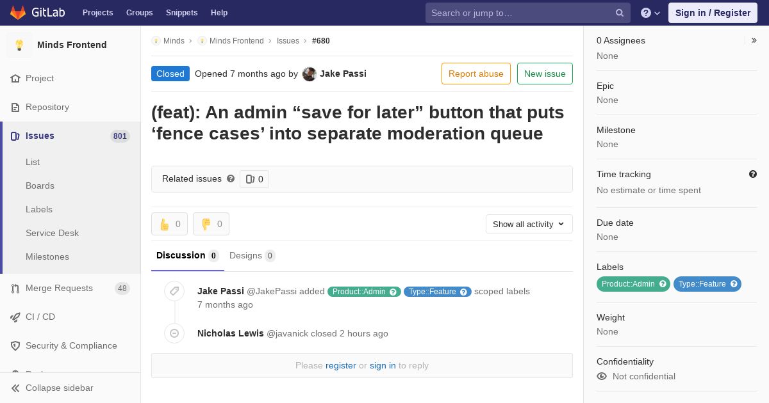Click the Report abuse button
769x403 pixels.
(476, 74)
